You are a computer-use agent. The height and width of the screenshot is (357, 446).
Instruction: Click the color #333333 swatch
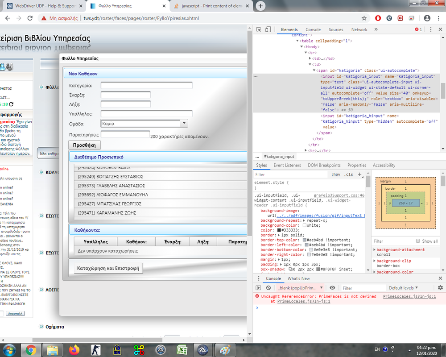pos(279,230)
